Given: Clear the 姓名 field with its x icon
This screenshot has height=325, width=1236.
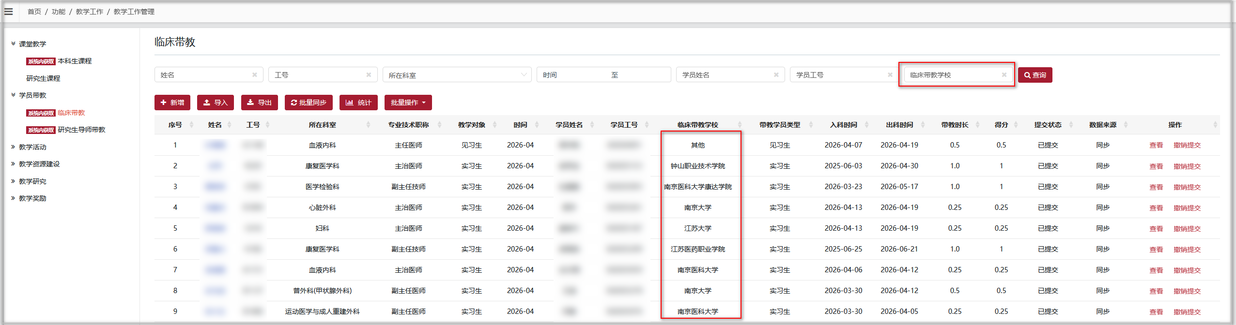Looking at the screenshot, I should pyautogui.click(x=254, y=75).
